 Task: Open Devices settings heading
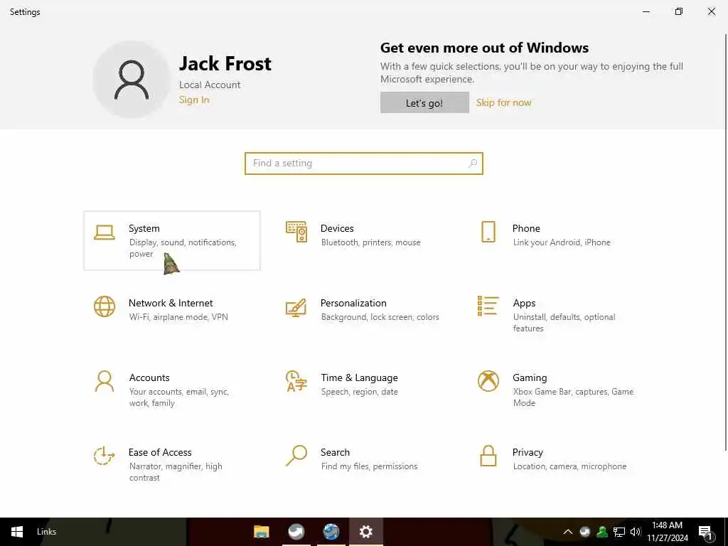click(x=337, y=228)
